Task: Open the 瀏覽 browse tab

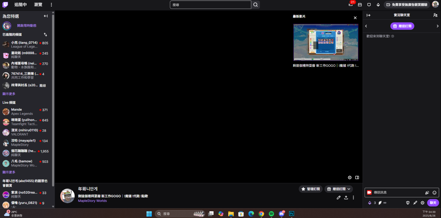Action: pos(38,5)
